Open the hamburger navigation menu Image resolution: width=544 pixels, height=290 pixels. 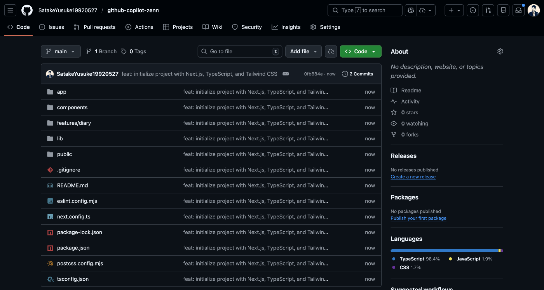point(10,10)
